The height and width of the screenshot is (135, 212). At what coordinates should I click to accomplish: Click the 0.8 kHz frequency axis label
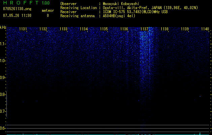pos(3,94)
